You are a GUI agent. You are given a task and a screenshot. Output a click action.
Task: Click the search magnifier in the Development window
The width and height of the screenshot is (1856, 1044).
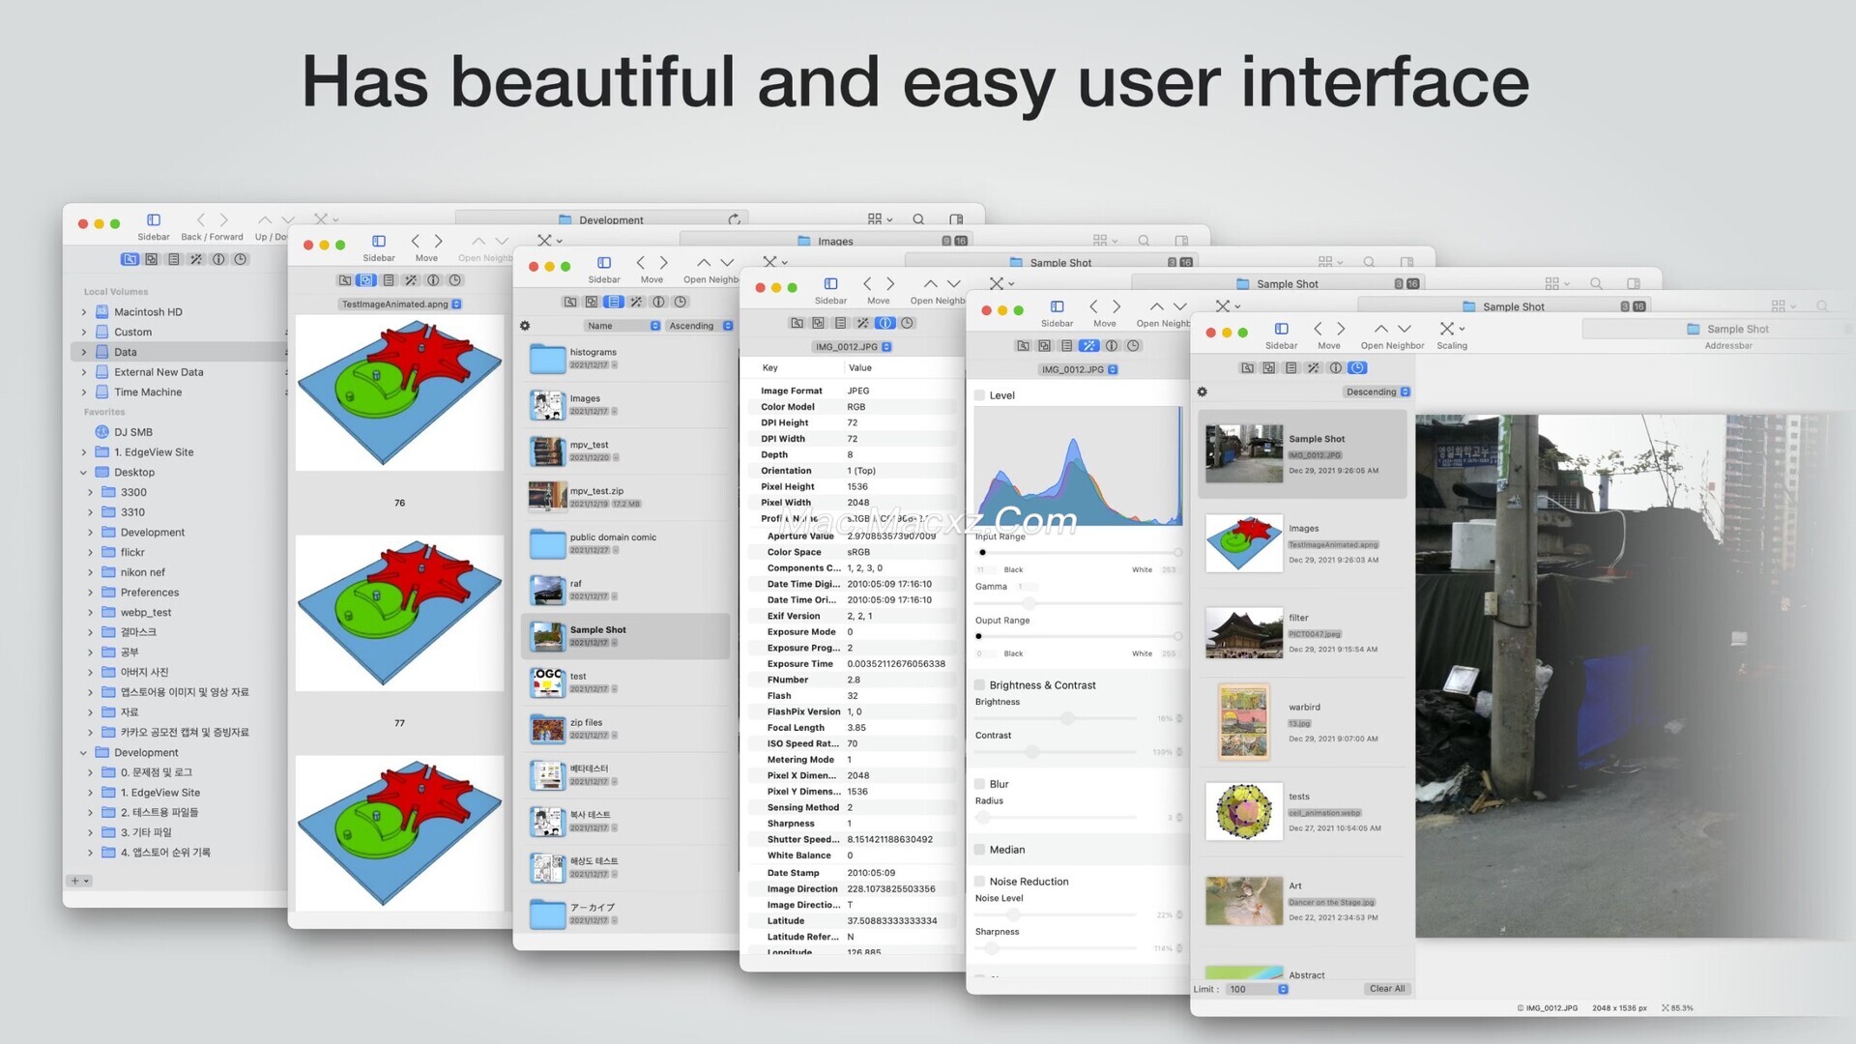tap(918, 219)
